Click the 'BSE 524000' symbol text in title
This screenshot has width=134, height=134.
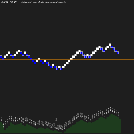click(7, 2)
